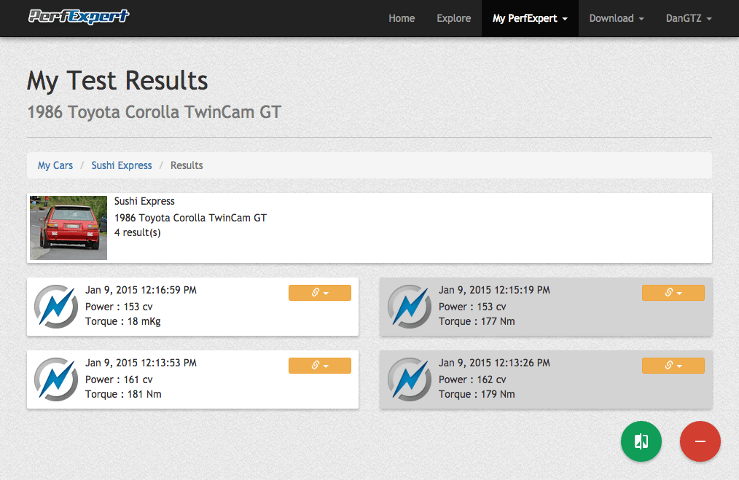Select result dated Jan 9, 2015 12:15:19 PM
This screenshot has height=480, width=739.
click(546, 307)
